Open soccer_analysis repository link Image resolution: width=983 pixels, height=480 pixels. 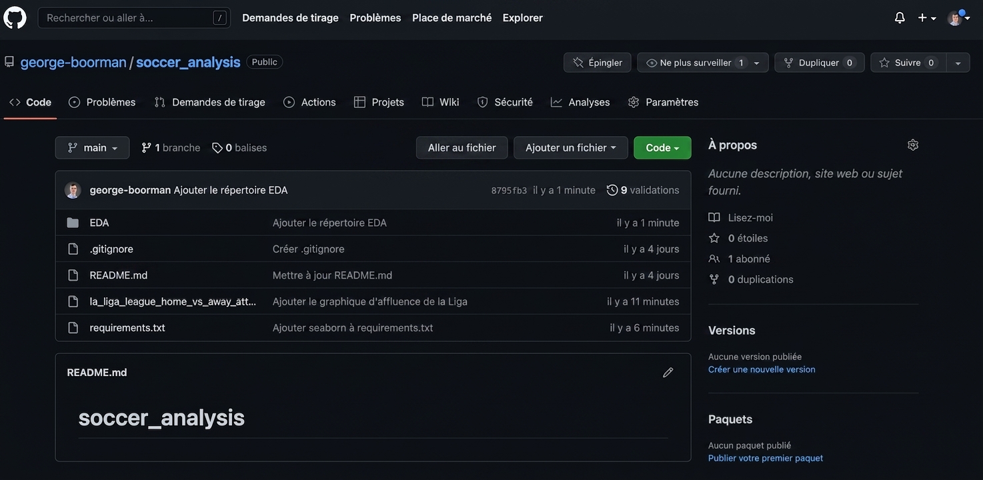tap(188, 62)
